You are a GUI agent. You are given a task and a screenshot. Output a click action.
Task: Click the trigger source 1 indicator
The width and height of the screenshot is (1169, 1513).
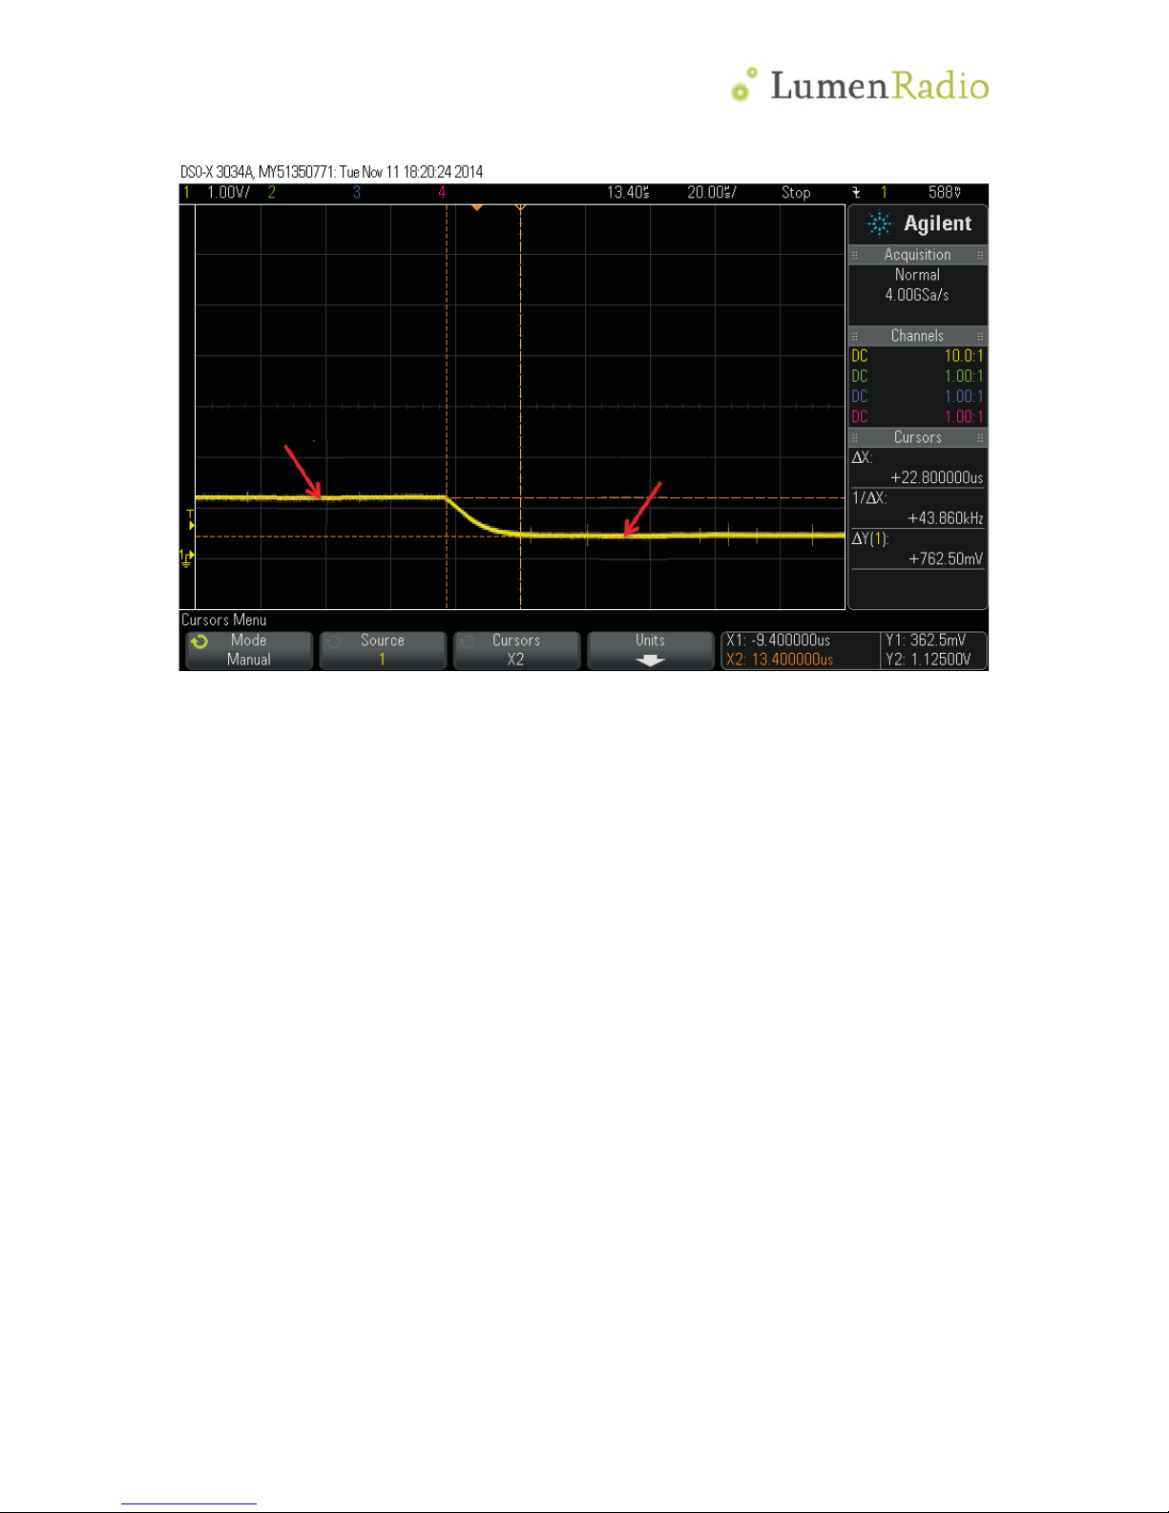pos(884,193)
